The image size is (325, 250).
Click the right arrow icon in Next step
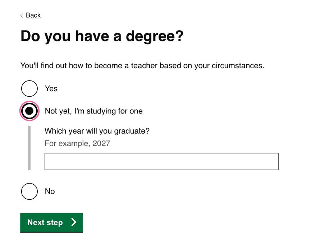[74, 222]
